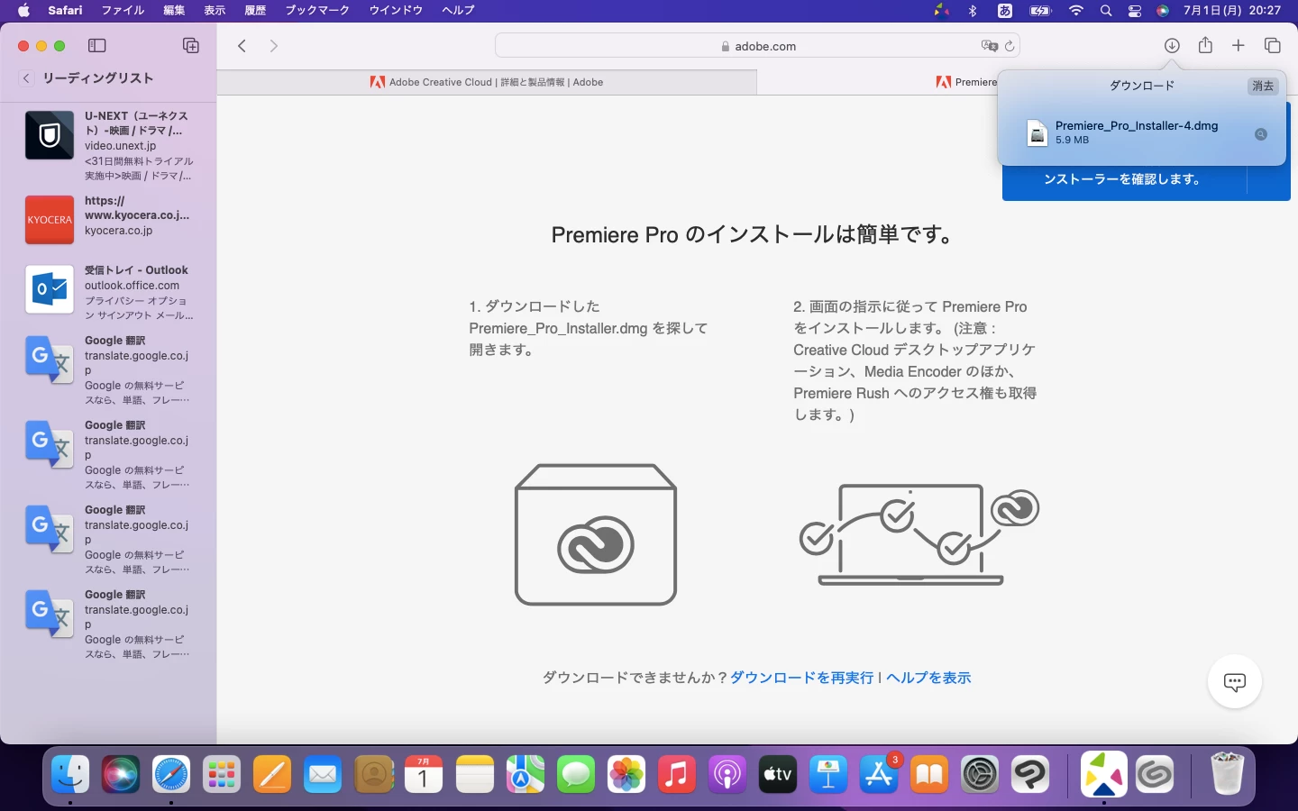Image resolution: width=1298 pixels, height=811 pixels.
Task: Launch Siri from the Dock
Action: [x=121, y=774]
